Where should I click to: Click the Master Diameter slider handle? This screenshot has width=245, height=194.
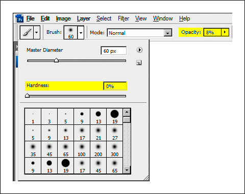[x=56, y=60]
